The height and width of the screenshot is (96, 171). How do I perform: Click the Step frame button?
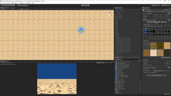[88, 5]
